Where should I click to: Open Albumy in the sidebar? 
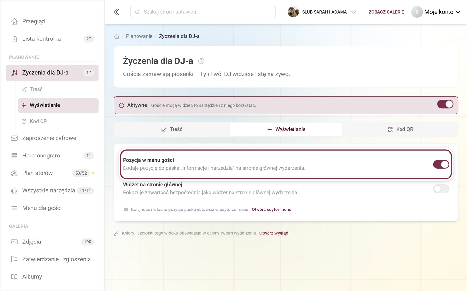pos(52,277)
